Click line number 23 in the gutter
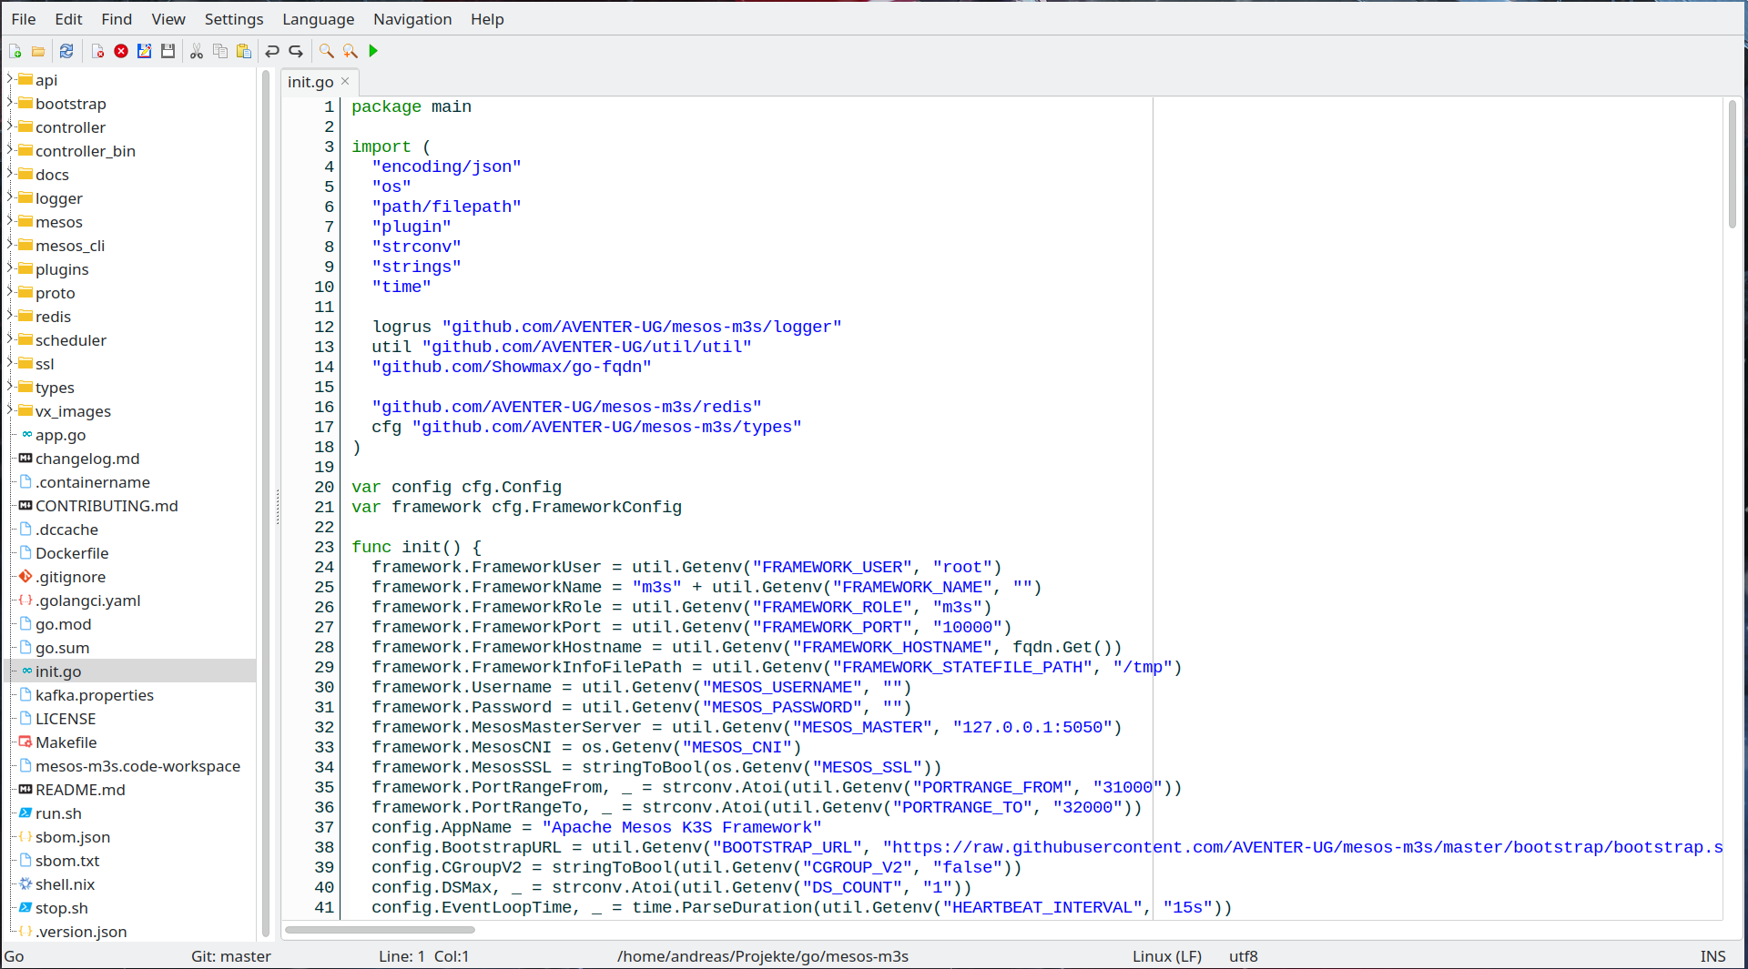This screenshot has width=1748, height=969. point(324,547)
